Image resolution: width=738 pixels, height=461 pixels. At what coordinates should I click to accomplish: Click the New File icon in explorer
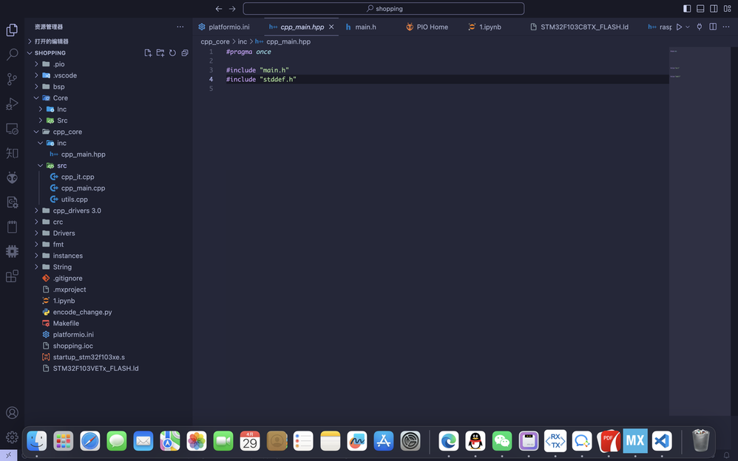pos(148,53)
